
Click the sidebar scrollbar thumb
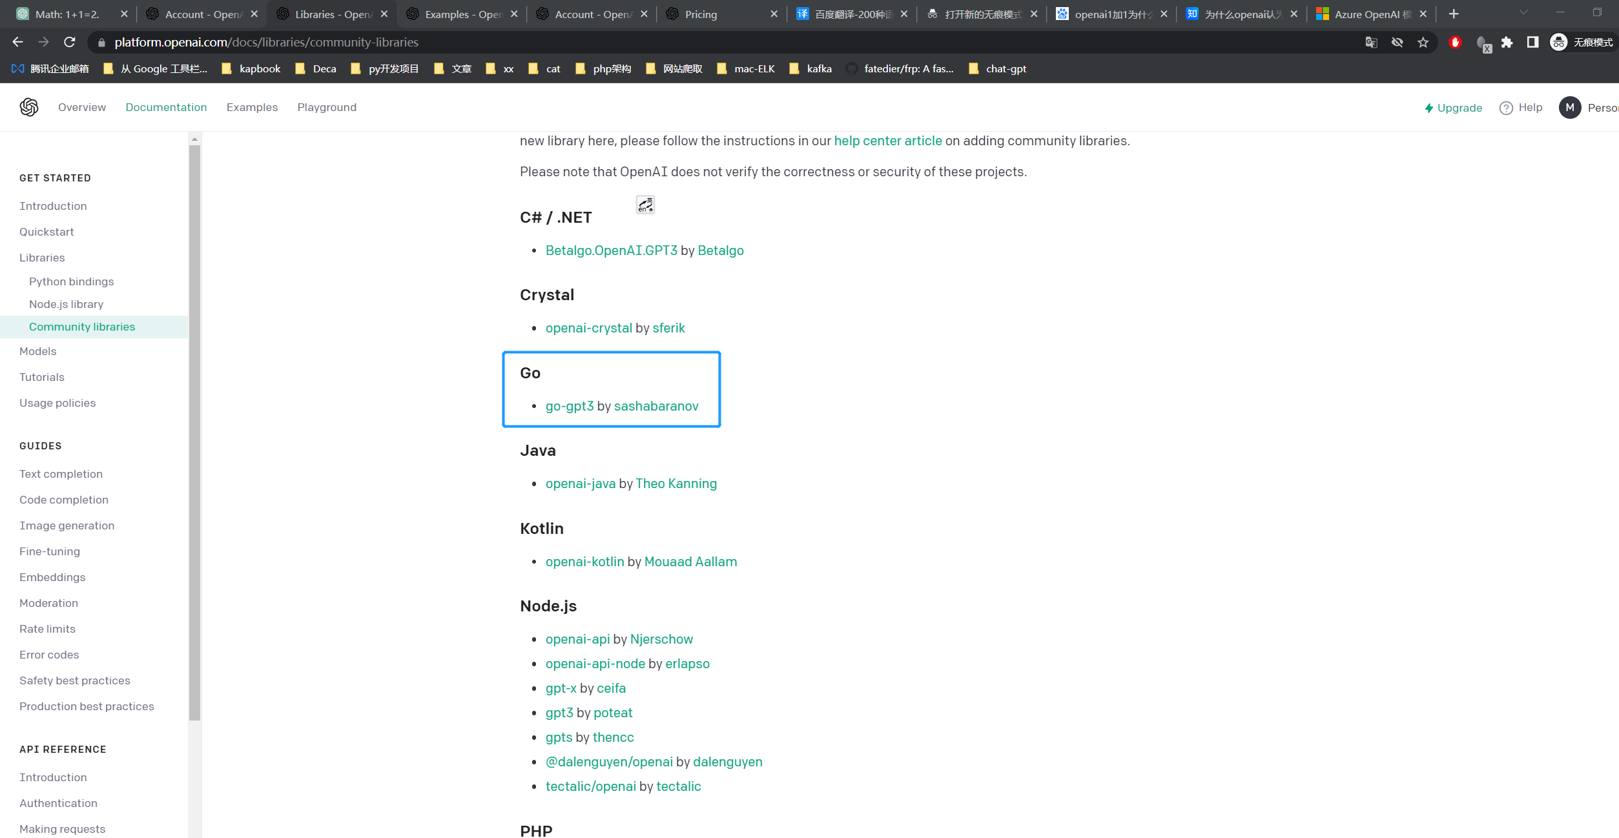point(194,433)
